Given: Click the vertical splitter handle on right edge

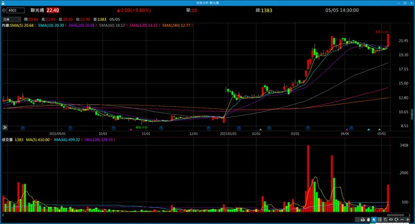Looking at the screenshot, I should click(412, 115).
